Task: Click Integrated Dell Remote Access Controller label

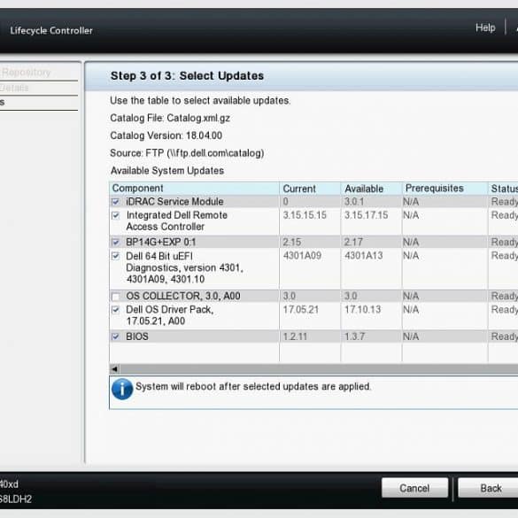Action: 177,220
